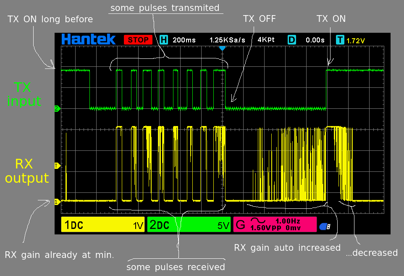Image resolution: width=404 pixels, height=276 pixels.
Task: Click the red STOP status indicator
Action: click(x=138, y=40)
